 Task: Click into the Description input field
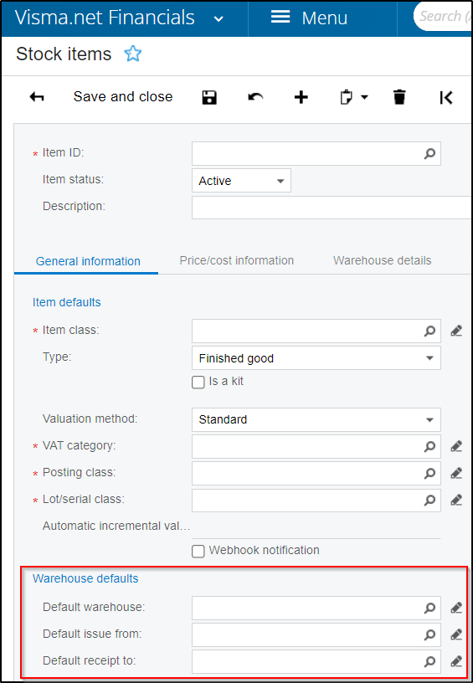click(x=332, y=208)
